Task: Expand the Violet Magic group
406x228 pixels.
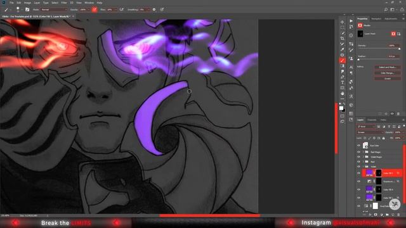Action: click(363, 157)
